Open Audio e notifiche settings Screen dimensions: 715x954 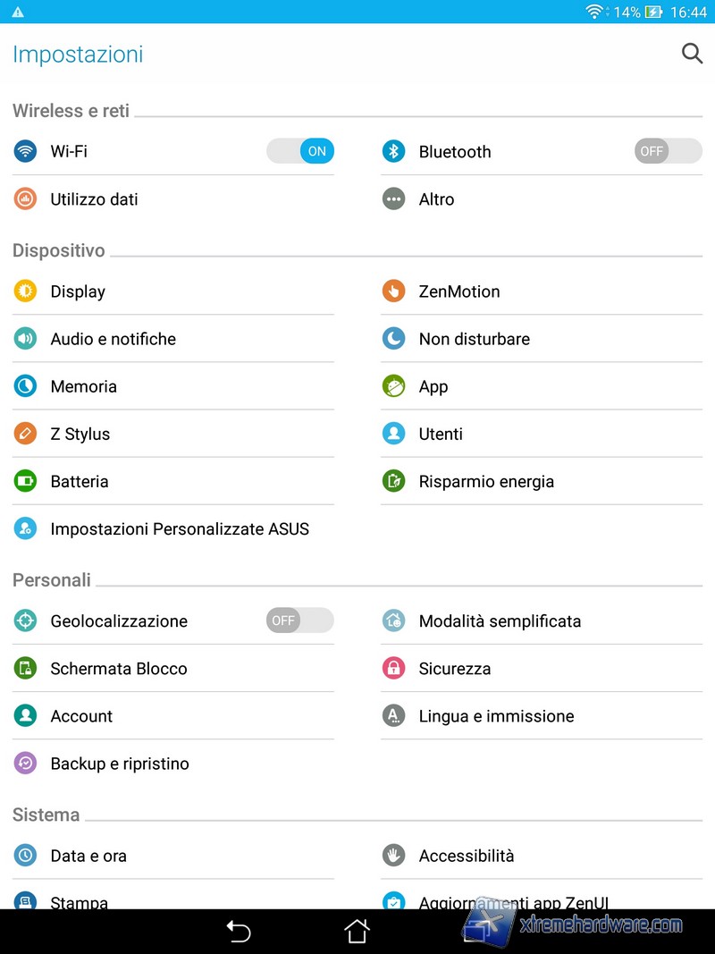pyautogui.click(x=114, y=339)
